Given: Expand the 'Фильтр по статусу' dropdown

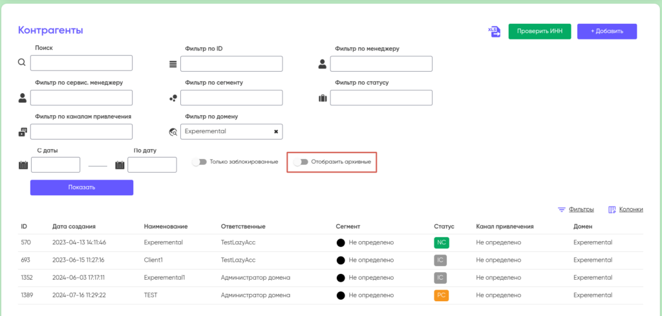Looking at the screenshot, I should [x=381, y=98].
